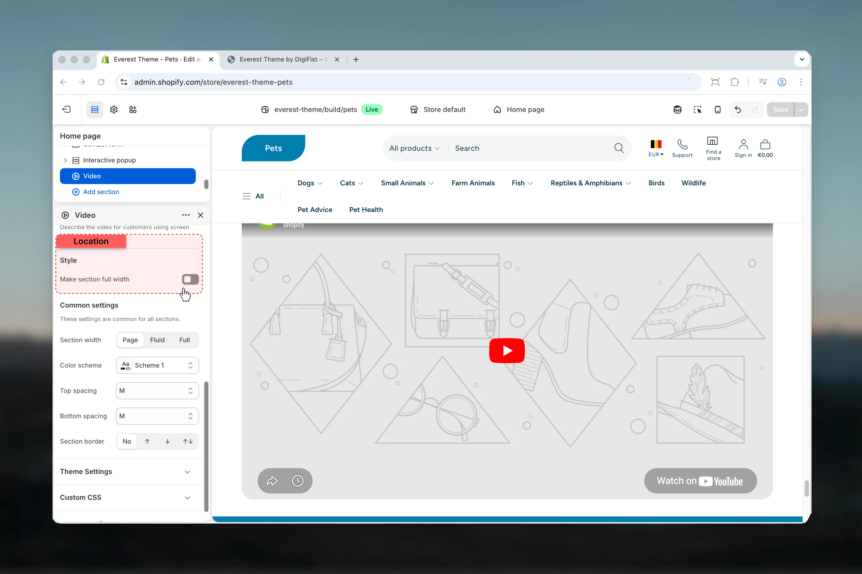This screenshot has height=574, width=862.
Task: Switch to Everest Theme by DigiFist tab
Action: pos(284,59)
